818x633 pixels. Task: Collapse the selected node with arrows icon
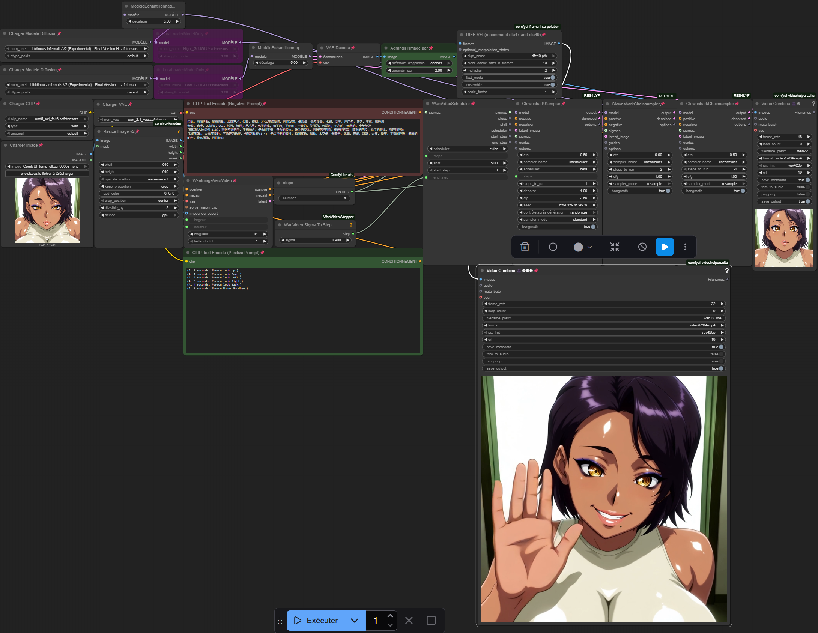coord(615,247)
